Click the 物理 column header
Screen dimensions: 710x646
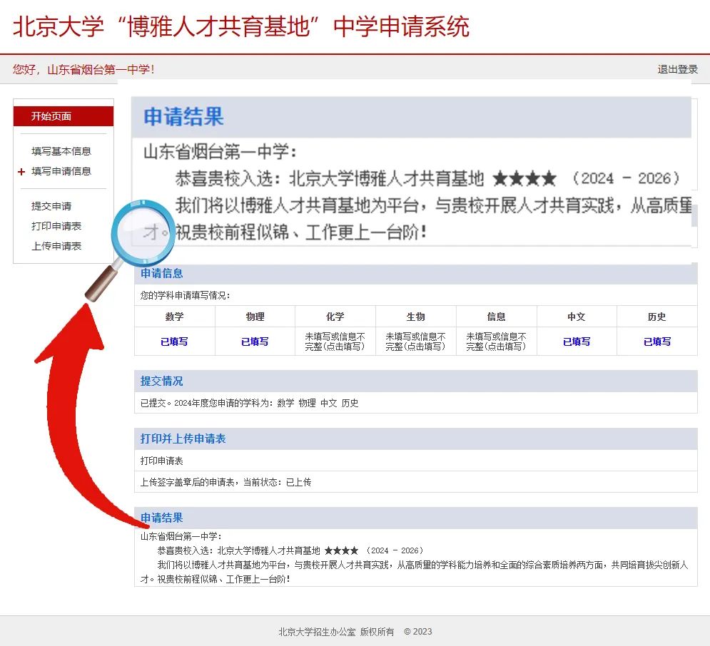click(x=255, y=317)
